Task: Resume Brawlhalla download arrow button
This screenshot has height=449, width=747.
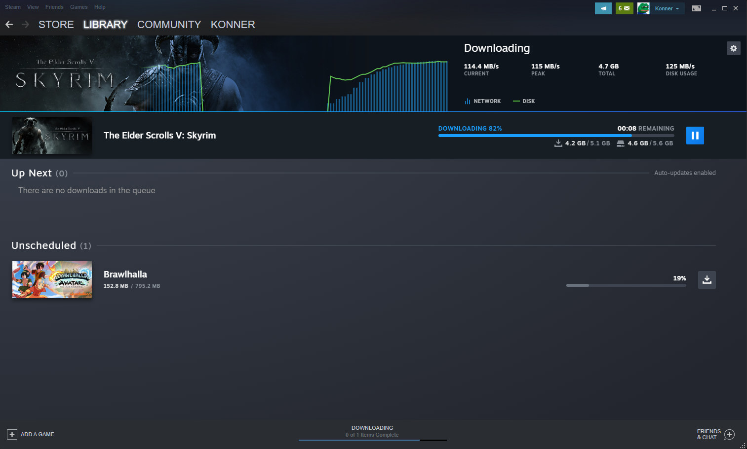Action: click(707, 279)
